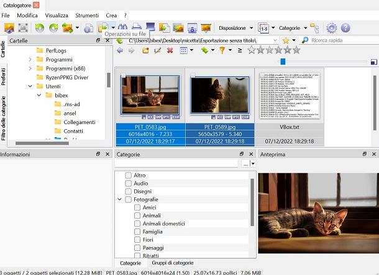Click the blue help question icon

[345, 28]
